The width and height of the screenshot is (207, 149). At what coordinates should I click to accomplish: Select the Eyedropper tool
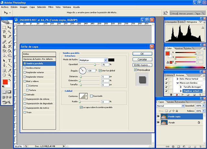pos(9,70)
